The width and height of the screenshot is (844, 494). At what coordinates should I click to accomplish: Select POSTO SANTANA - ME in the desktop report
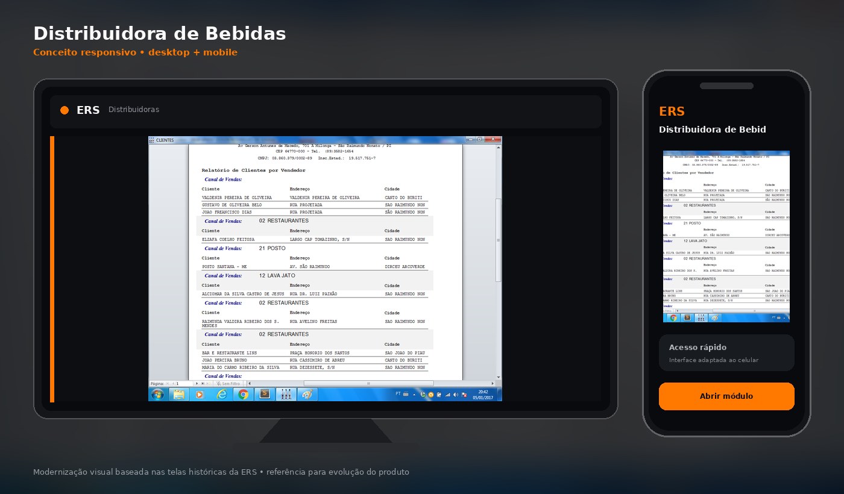coord(225,267)
